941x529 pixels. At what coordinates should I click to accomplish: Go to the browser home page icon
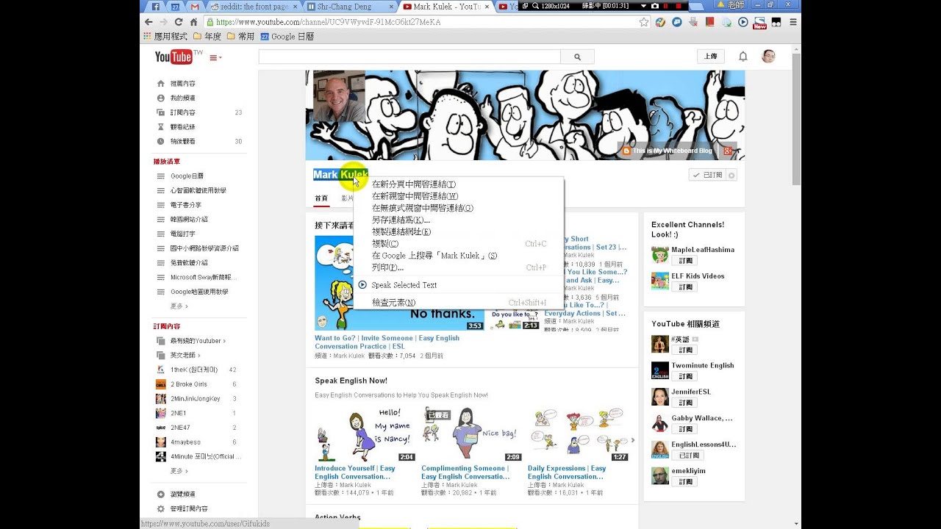tap(194, 22)
